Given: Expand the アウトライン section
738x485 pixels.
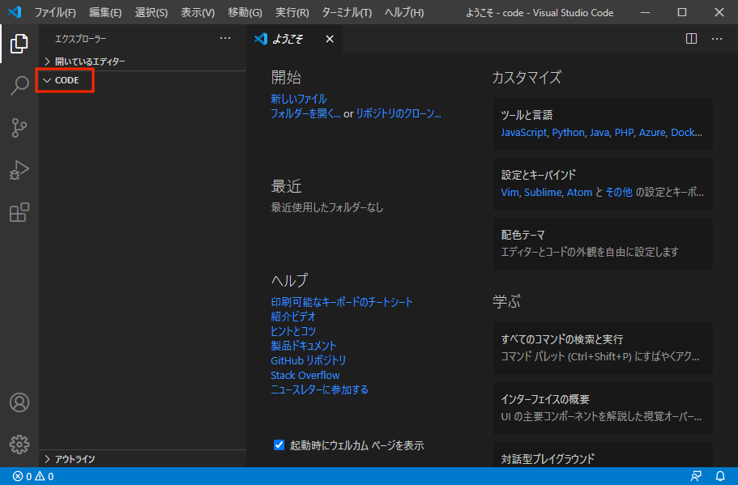Looking at the screenshot, I should tap(143, 458).
